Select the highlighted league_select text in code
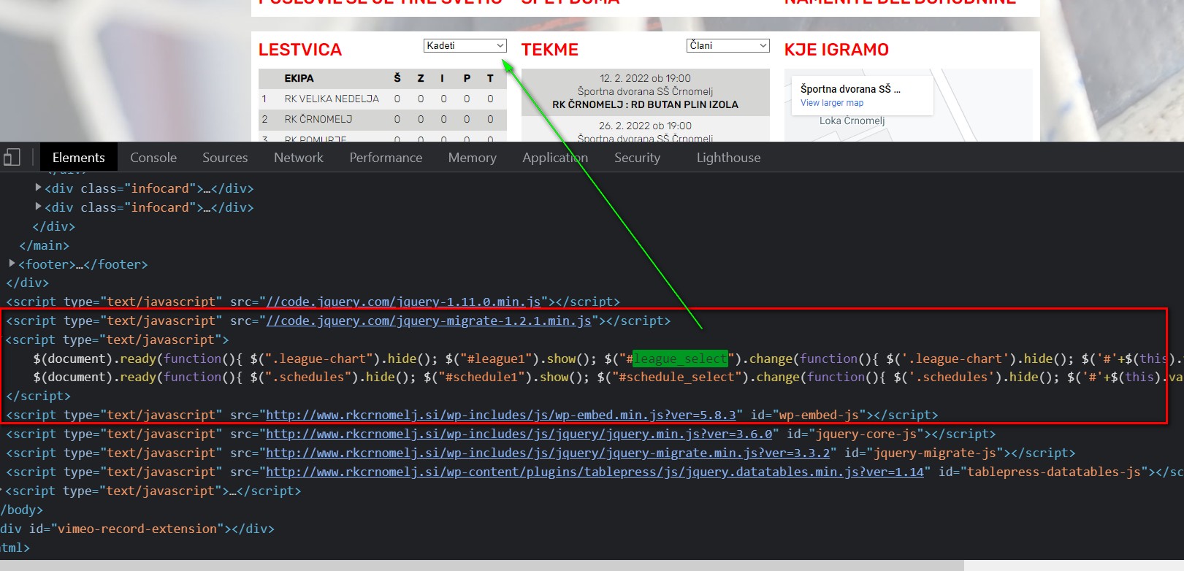Screen dimensions: 1184x571 (680, 359)
